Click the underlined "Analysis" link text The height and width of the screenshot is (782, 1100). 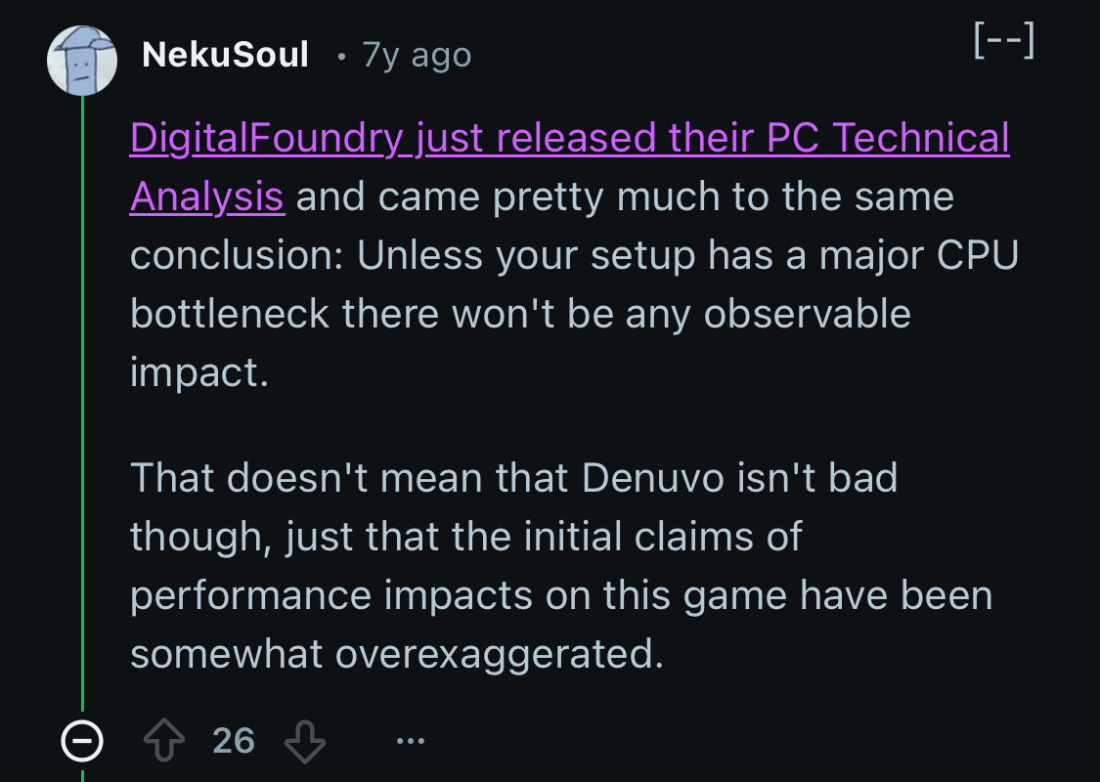[206, 197]
